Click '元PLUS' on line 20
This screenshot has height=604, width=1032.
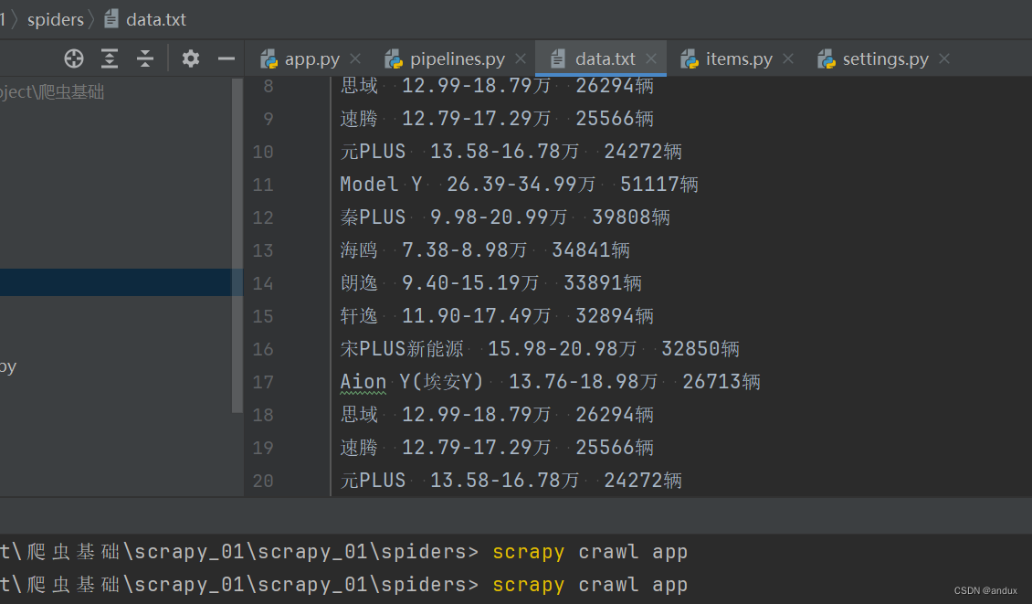point(373,481)
